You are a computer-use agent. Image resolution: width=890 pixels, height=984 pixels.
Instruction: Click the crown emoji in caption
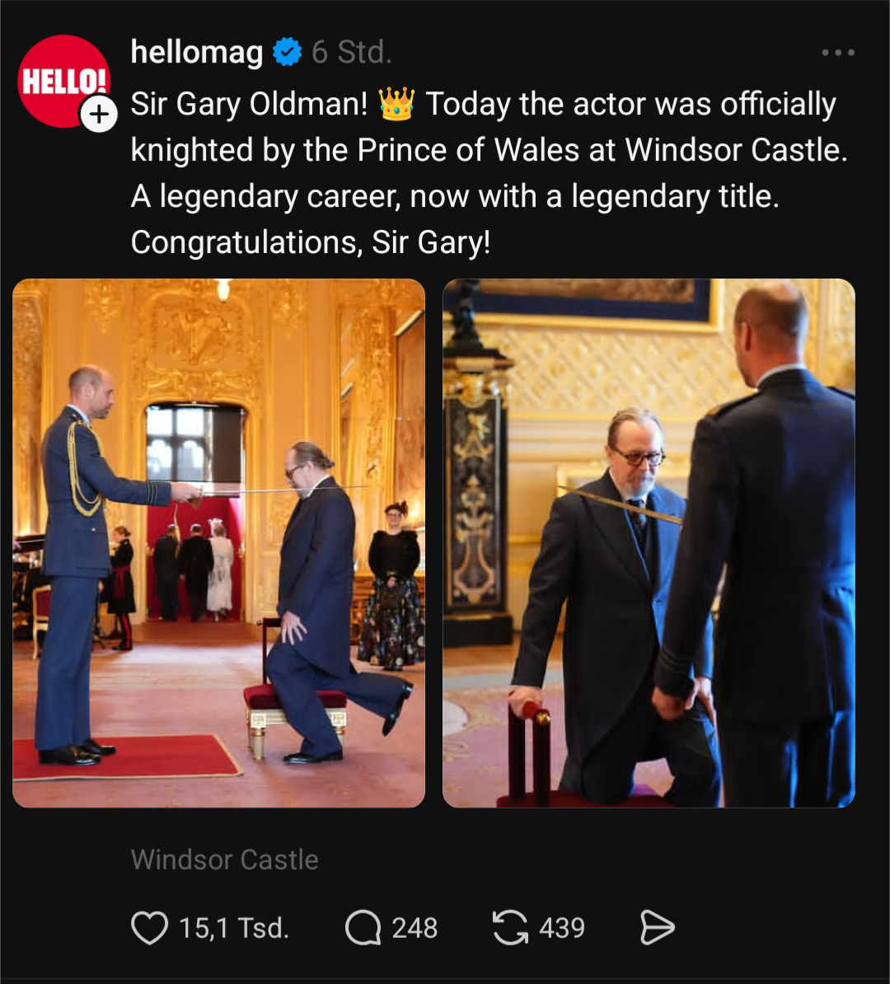(396, 104)
